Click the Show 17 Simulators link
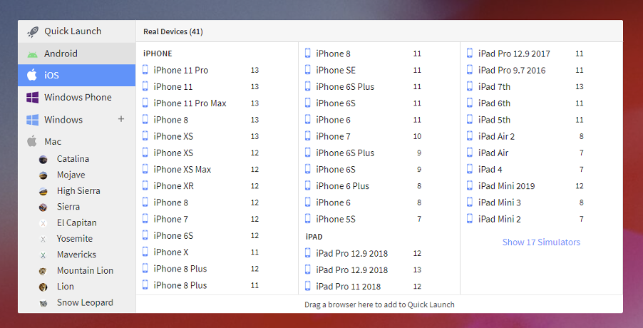The width and height of the screenshot is (643, 328). (x=541, y=242)
